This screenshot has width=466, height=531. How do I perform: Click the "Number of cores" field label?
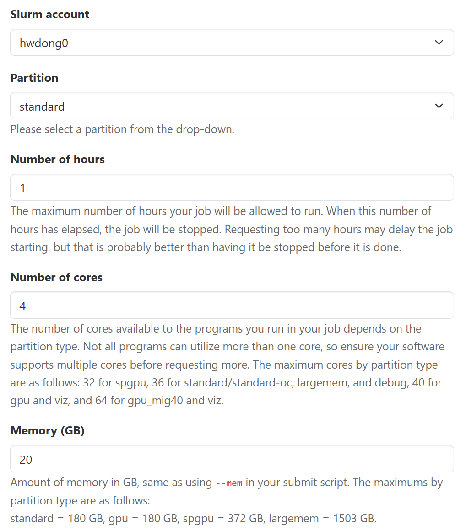click(x=56, y=277)
